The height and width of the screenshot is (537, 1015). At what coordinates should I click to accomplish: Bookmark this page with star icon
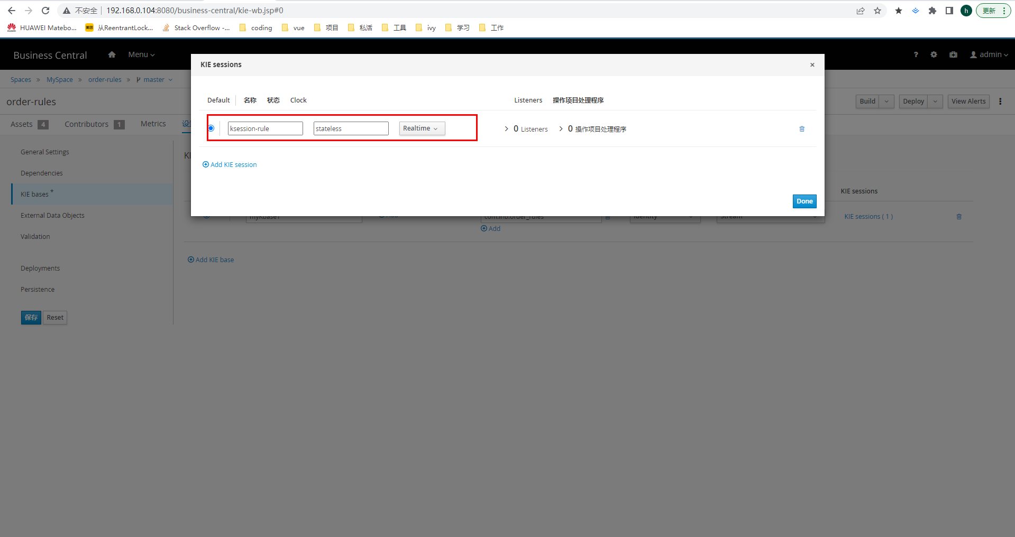(x=877, y=11)
